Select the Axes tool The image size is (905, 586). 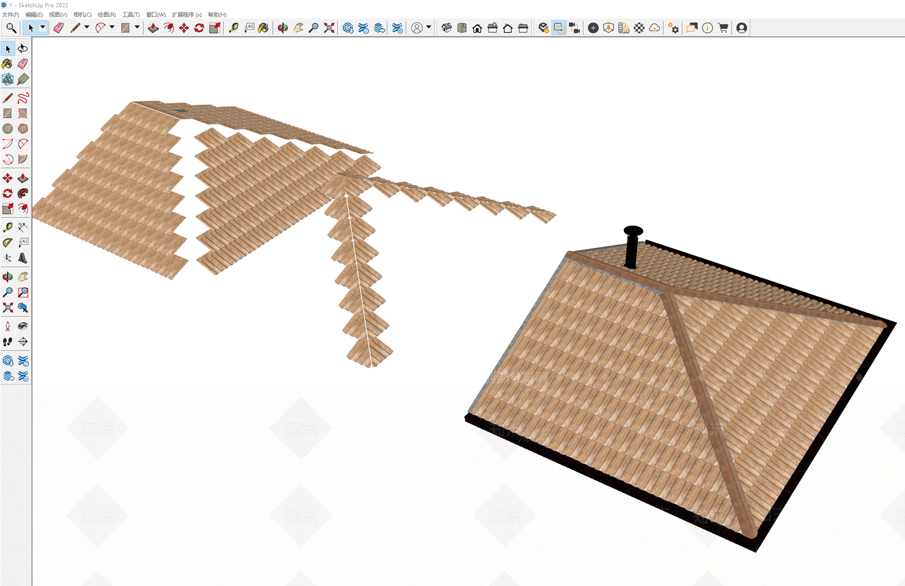click(7, 257)
